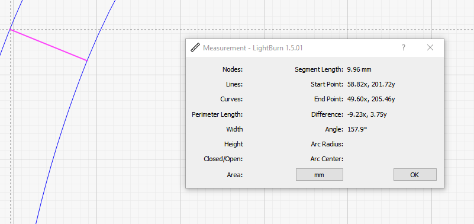Click the Arc Center label
This screenshot has height=224, width=474.
click(327, 159)
